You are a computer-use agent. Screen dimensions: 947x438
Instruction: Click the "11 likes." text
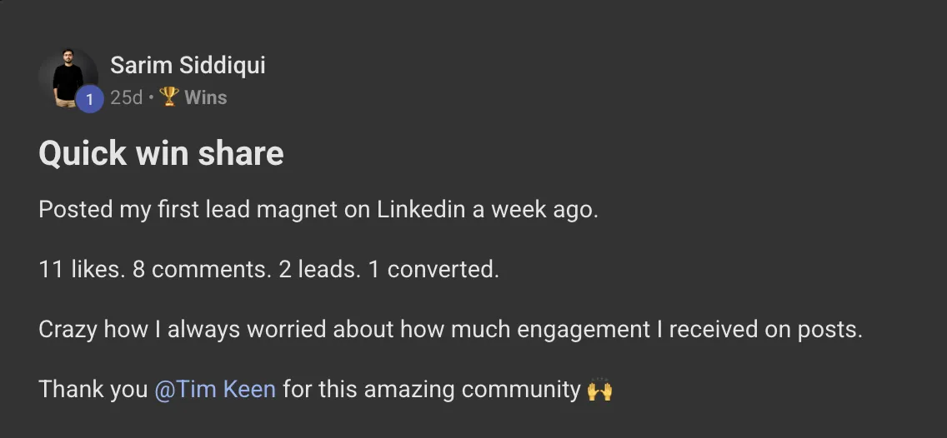click(83, 270)
